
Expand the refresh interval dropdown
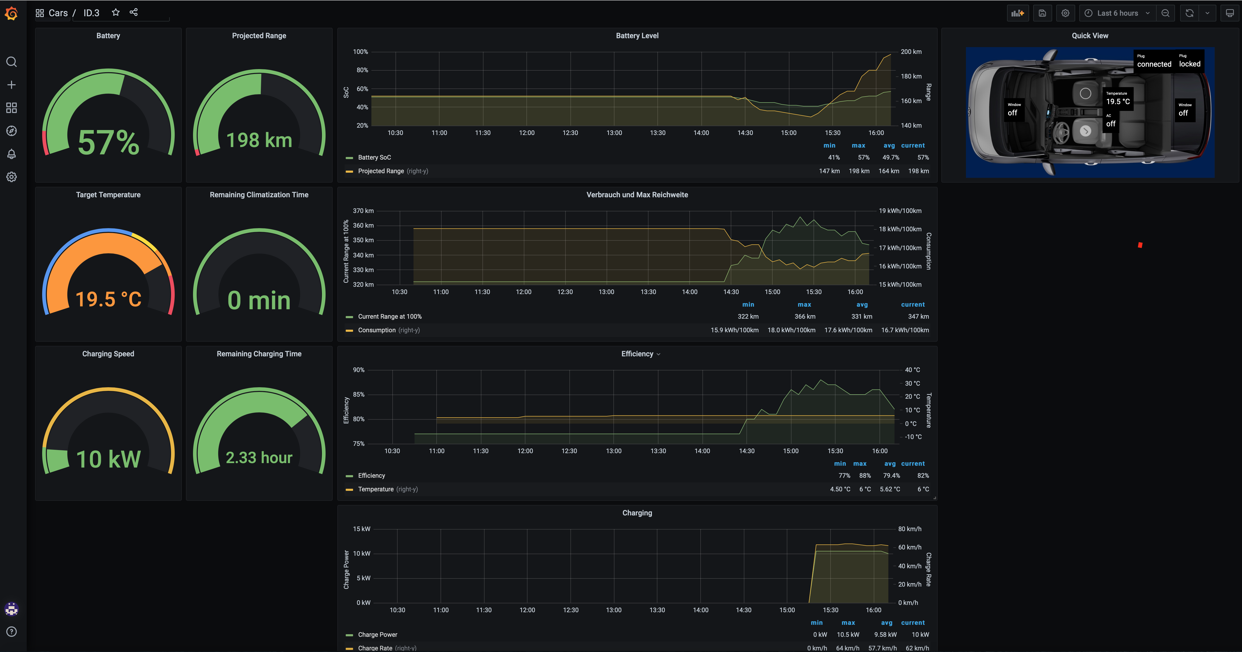1207,13
